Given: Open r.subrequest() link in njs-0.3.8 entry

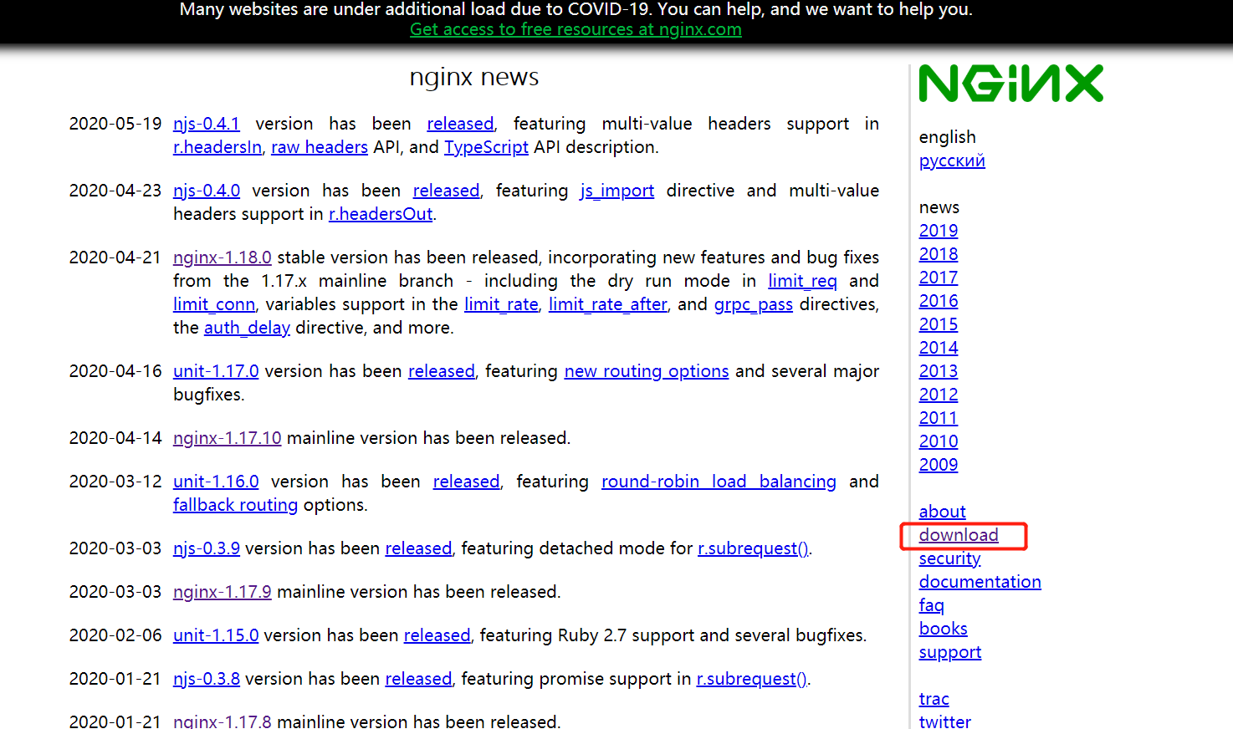Looking at the screenshot, I should [752, 679].
